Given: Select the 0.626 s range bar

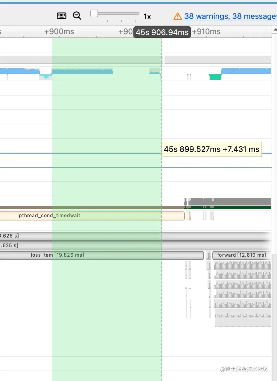Looking at the screenshot, I should [x=136, y=236].
